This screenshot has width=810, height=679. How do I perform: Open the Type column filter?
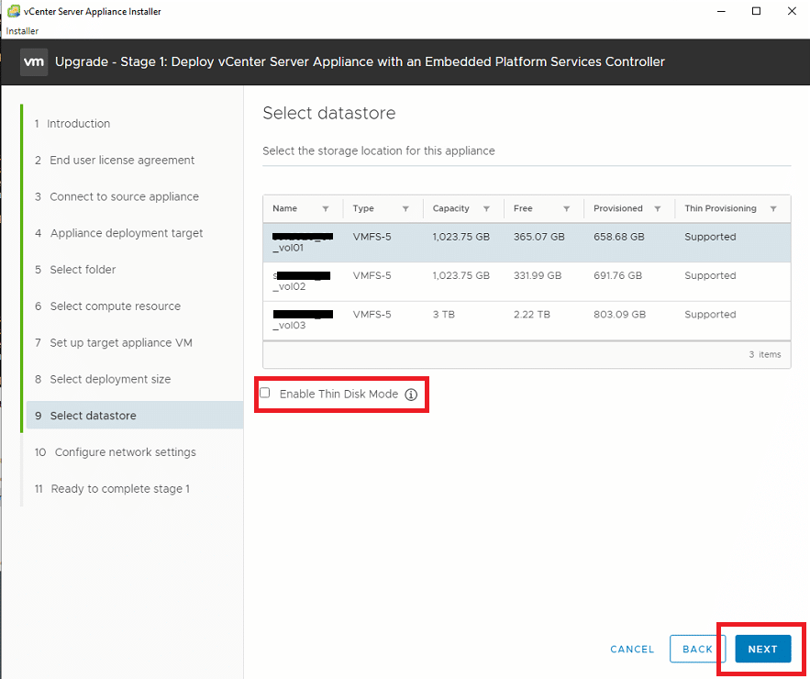pyautogui.click(x=405, y=209)
